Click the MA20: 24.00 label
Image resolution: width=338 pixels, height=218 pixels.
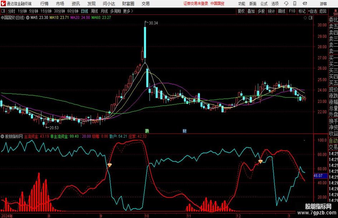click(x=80, y=18)
